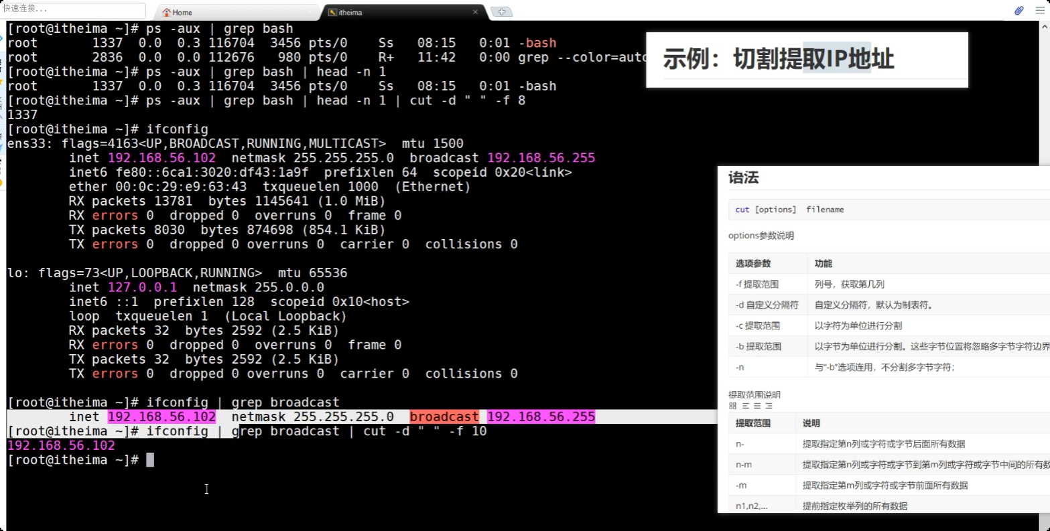Click the 'ether 00:0c:29:e9:63:43' MAC line
Screen dimensions: 1050x531
pyautogui.click(x=270, y=187)
